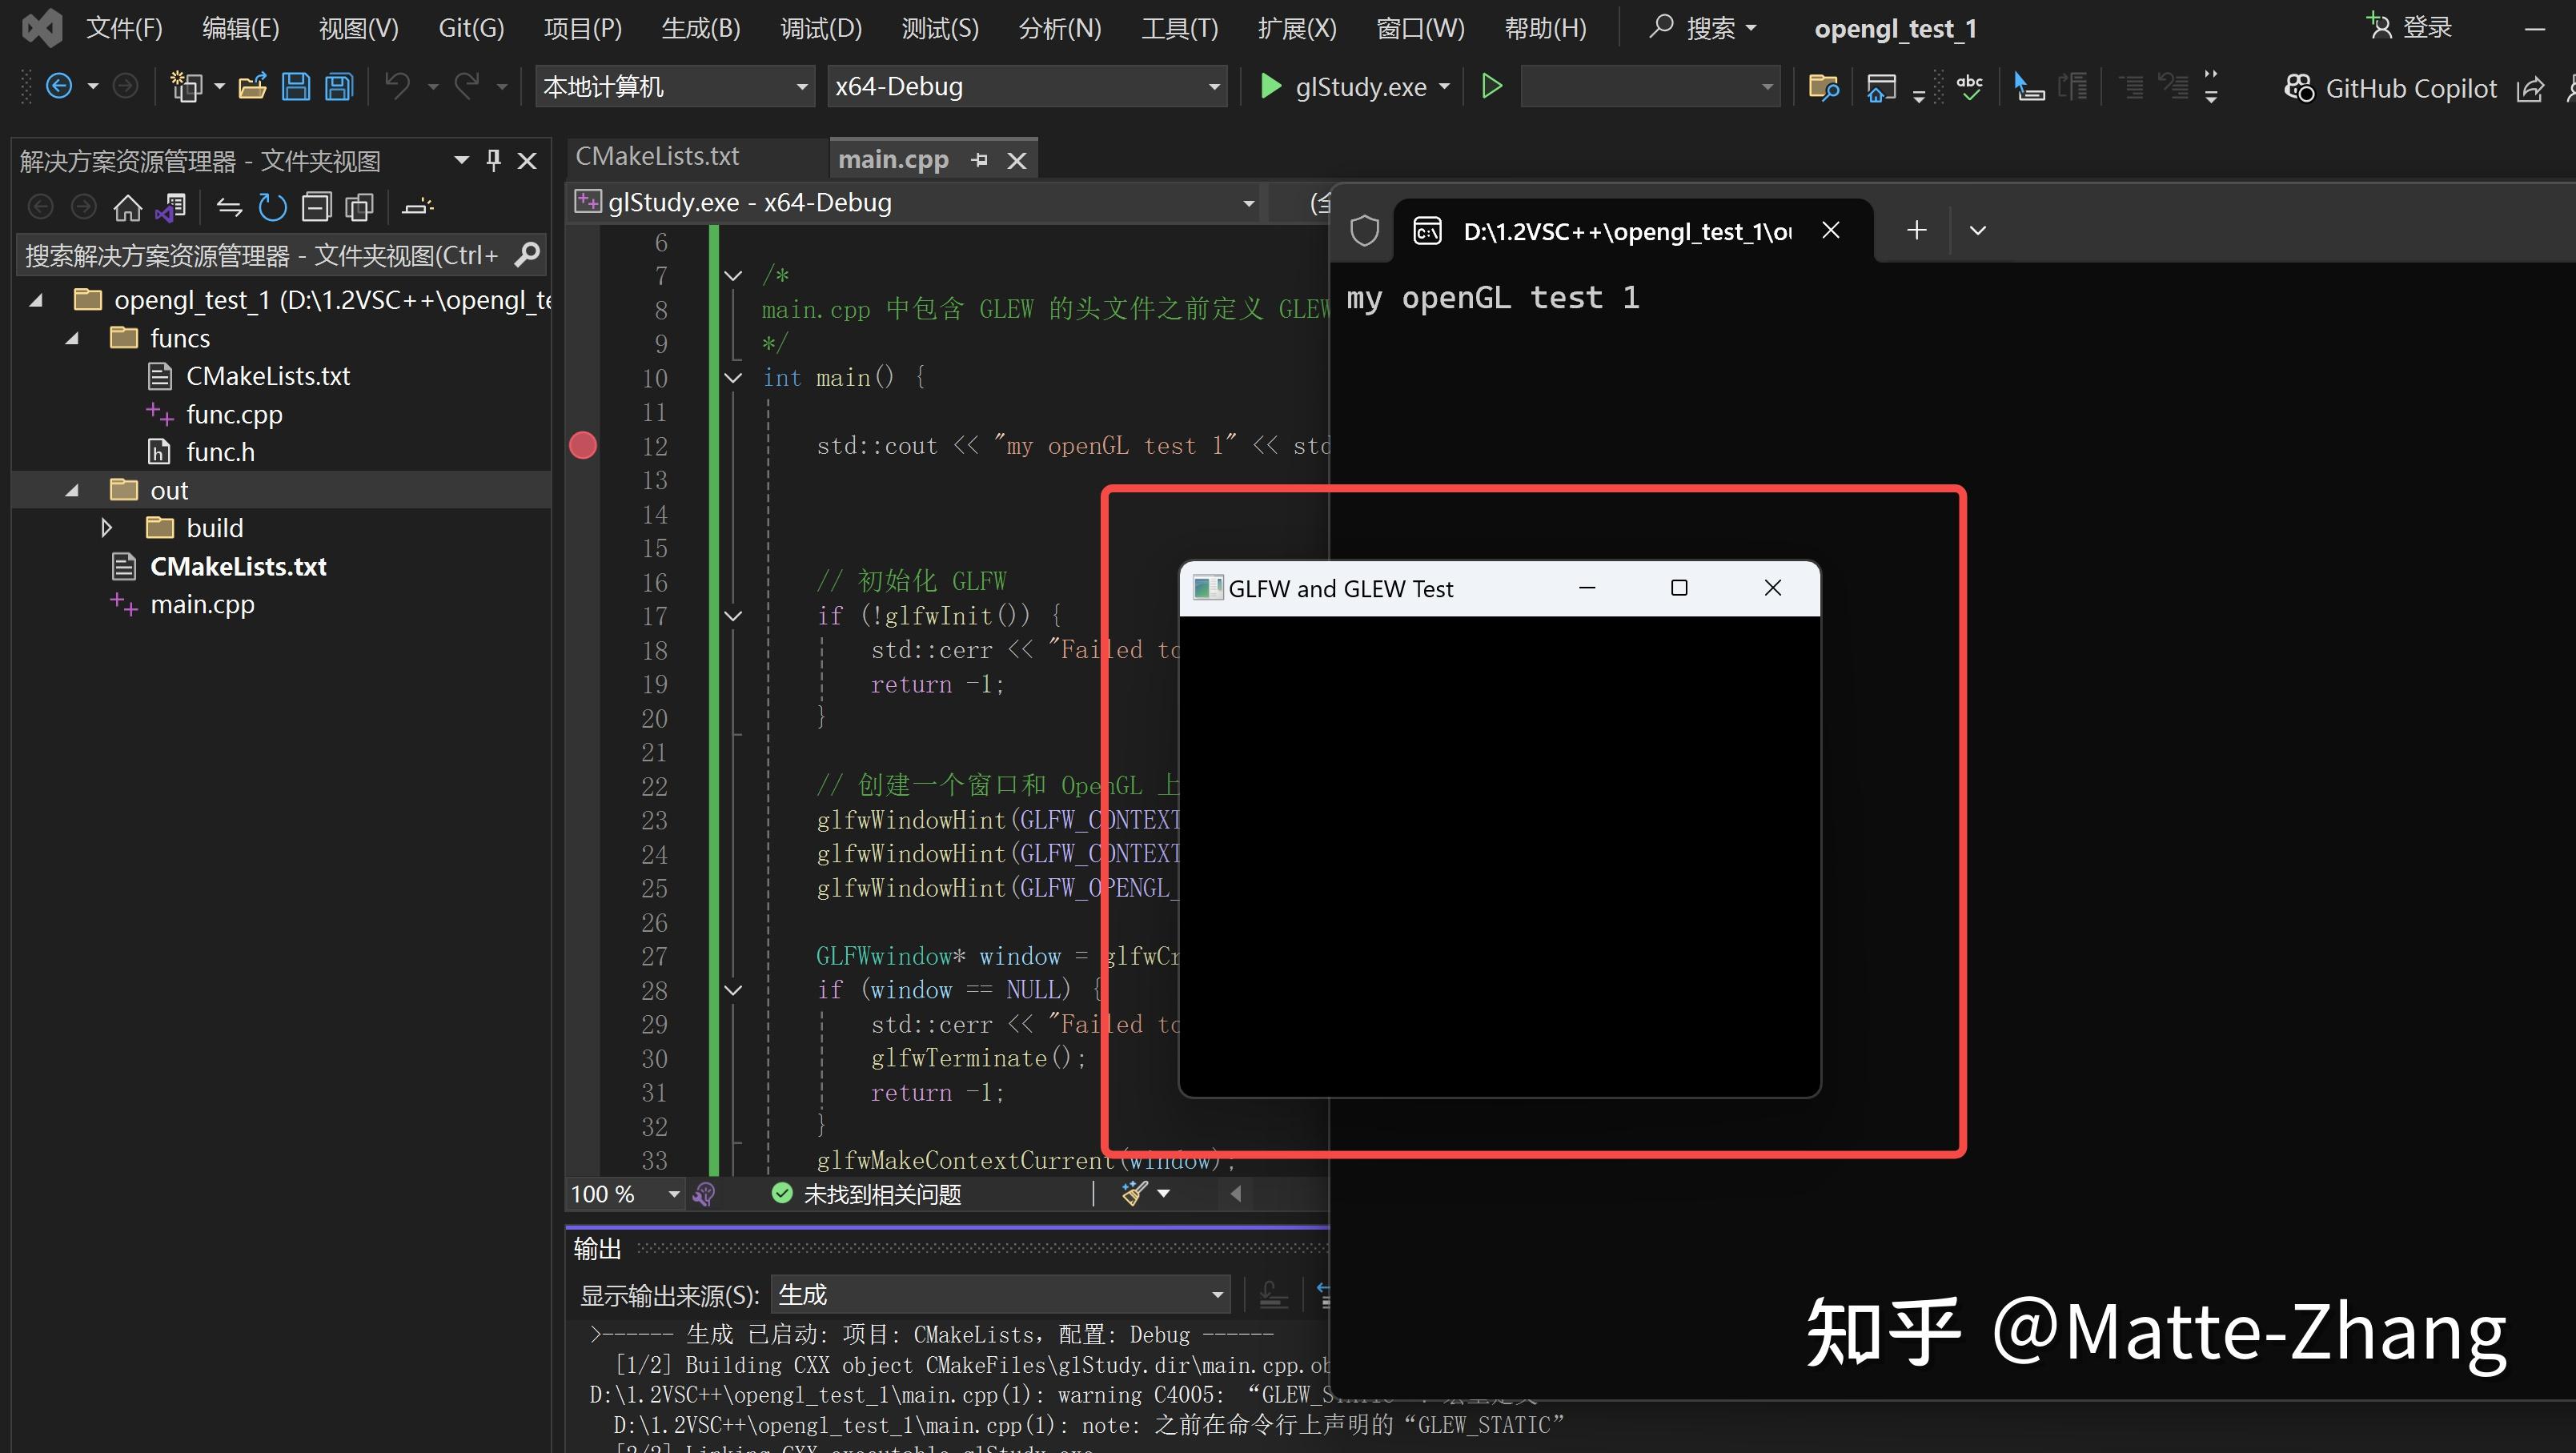Open the x64-Debug configuration dropdown
The height and width of the screenshot is (1453, 2576).
click(x=1025, y=86)
